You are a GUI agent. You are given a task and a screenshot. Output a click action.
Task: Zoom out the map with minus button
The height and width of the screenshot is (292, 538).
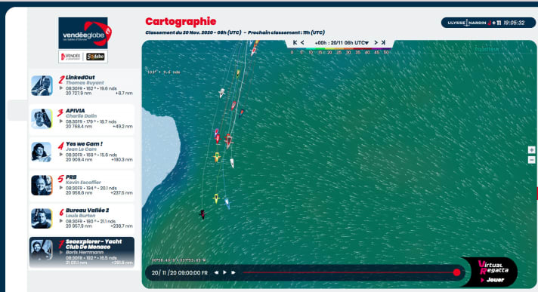tap(531, 160)
